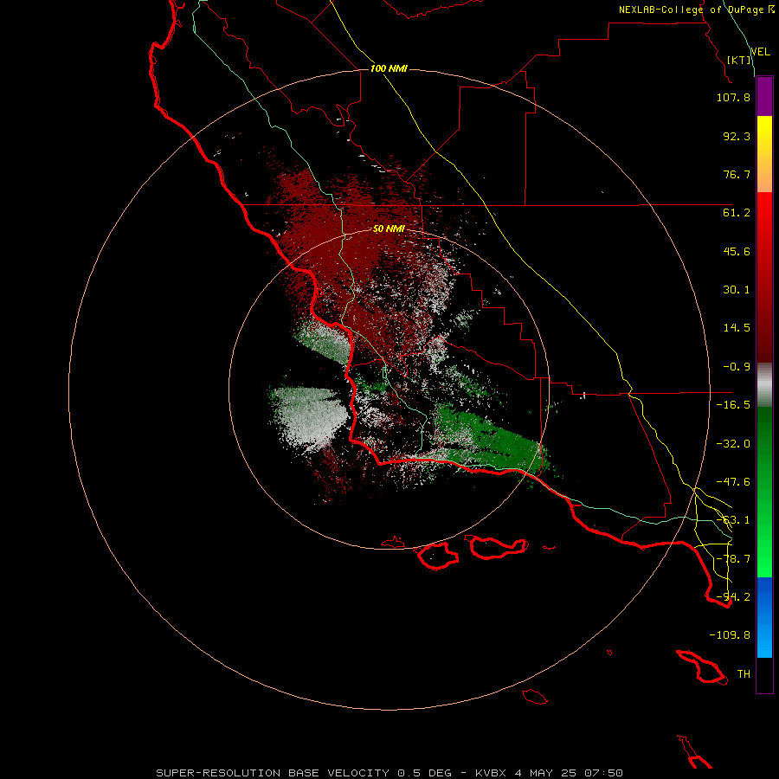Click the TH legend label
Screen dimensions: 779x779
(x=744, y=674)
